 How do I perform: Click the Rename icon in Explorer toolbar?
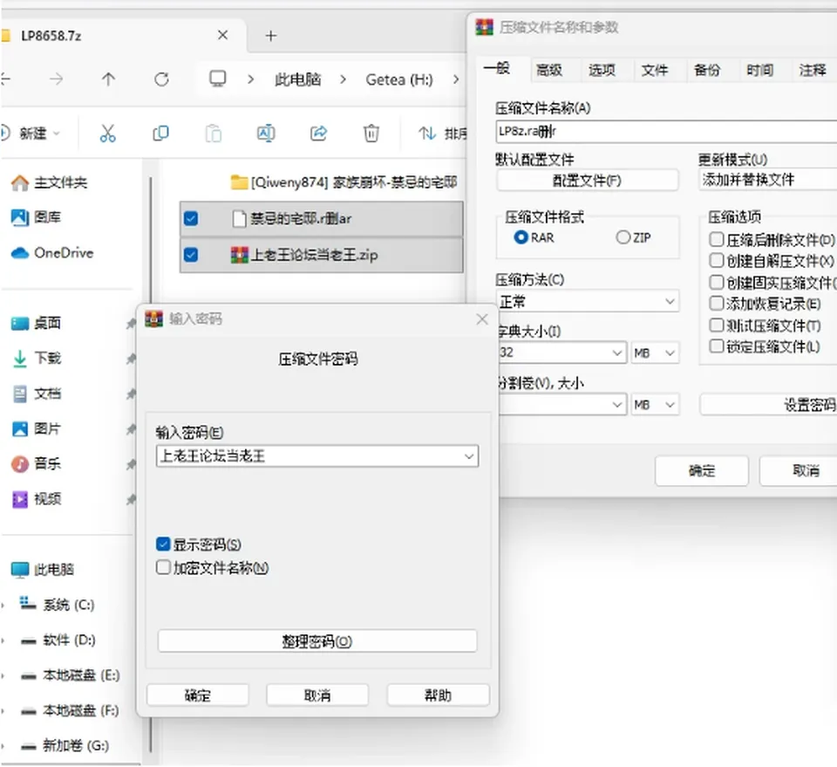click(266, 133)
